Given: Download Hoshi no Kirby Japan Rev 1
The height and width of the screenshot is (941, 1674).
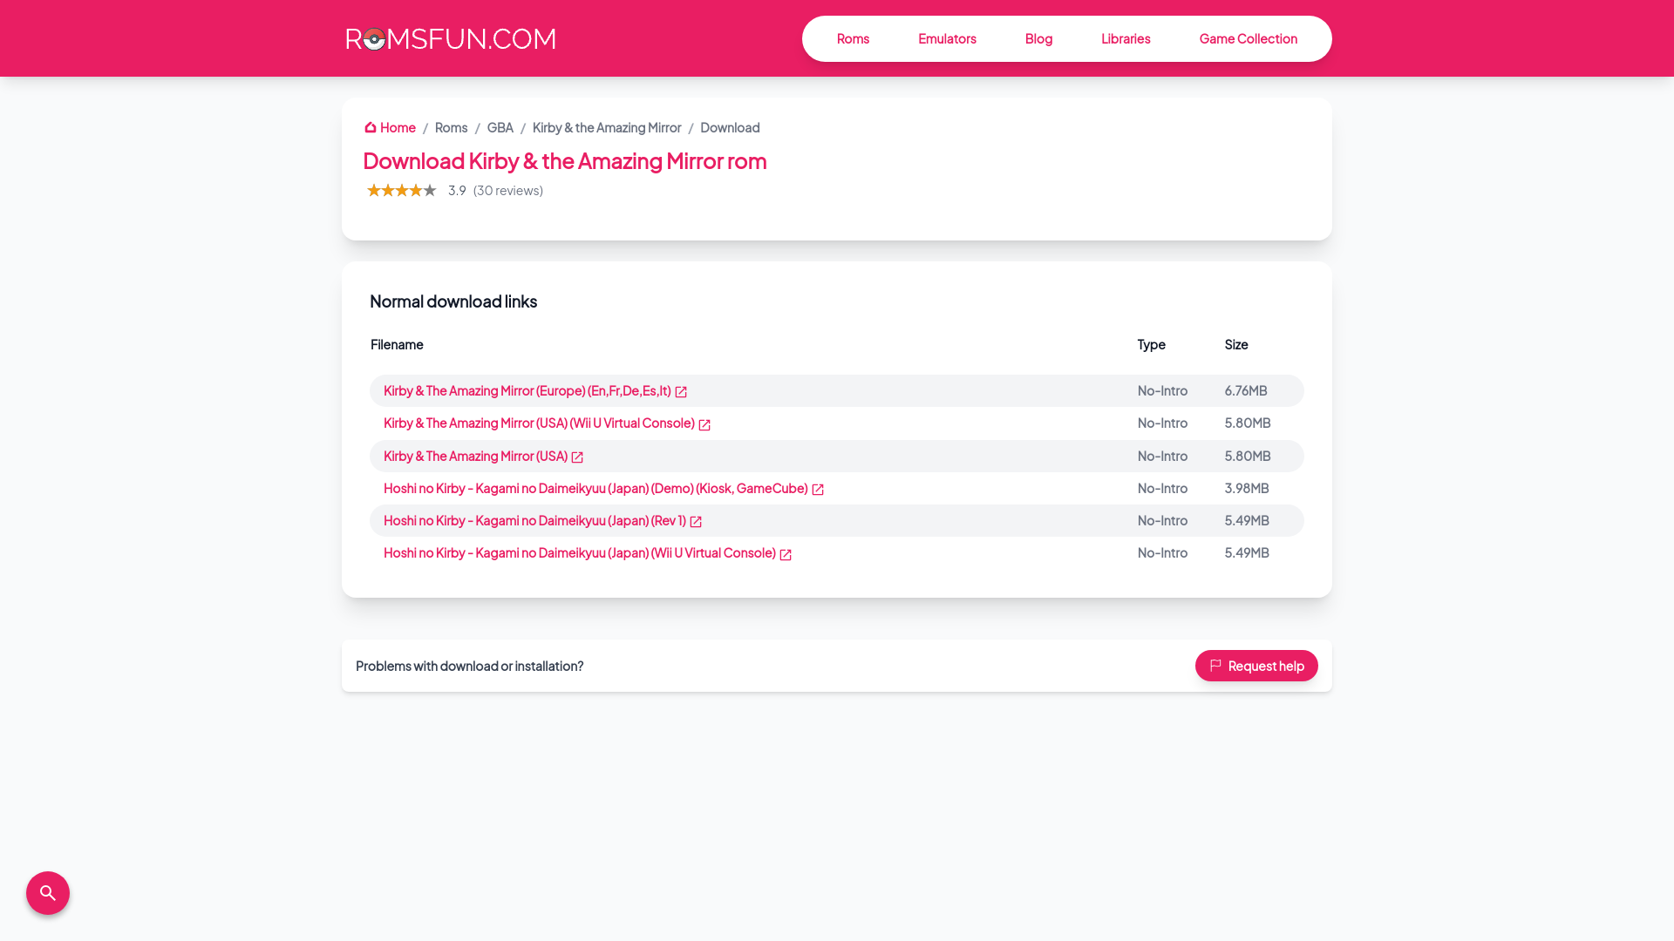Looking at the screenshot, I should tap(534, 520).
